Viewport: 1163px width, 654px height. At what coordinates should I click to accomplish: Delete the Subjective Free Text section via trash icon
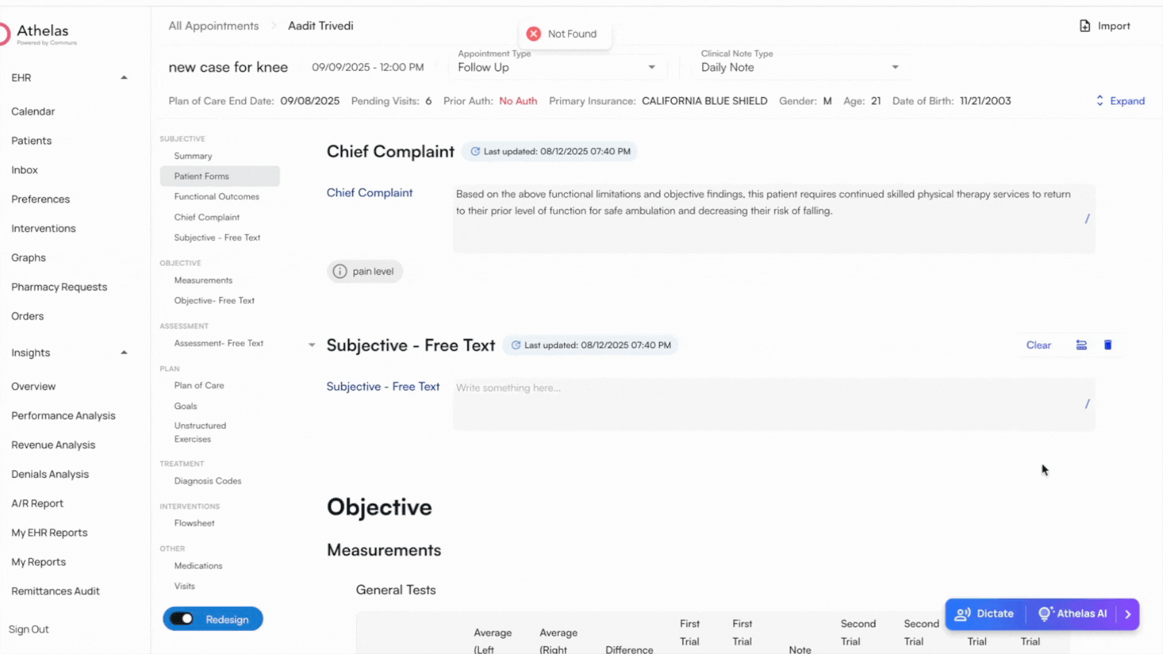1108,345
